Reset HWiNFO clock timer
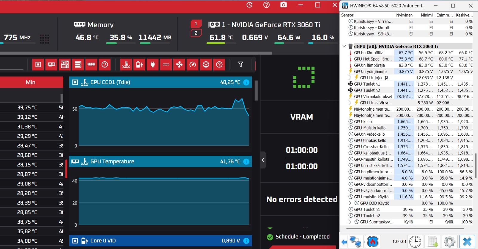The height and width of the screenshot is (249, 478). [x=415, y=242]
